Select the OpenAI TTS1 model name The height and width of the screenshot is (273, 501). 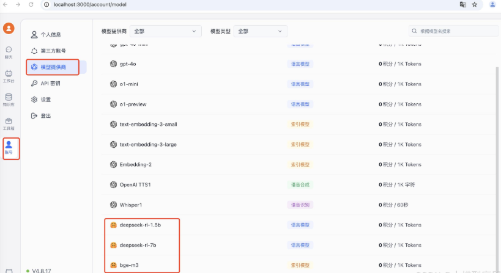[135, 184]
